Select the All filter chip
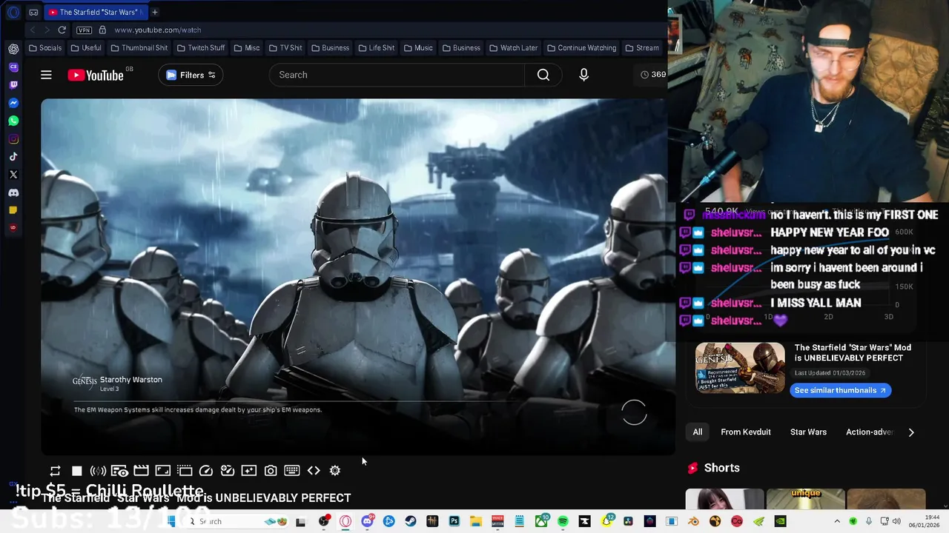The image size is (949, 533). pos(698,432)
